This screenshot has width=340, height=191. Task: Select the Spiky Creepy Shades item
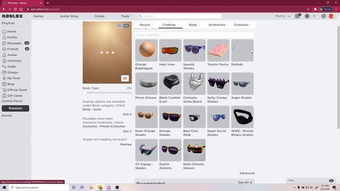click(x=218, y=84)
